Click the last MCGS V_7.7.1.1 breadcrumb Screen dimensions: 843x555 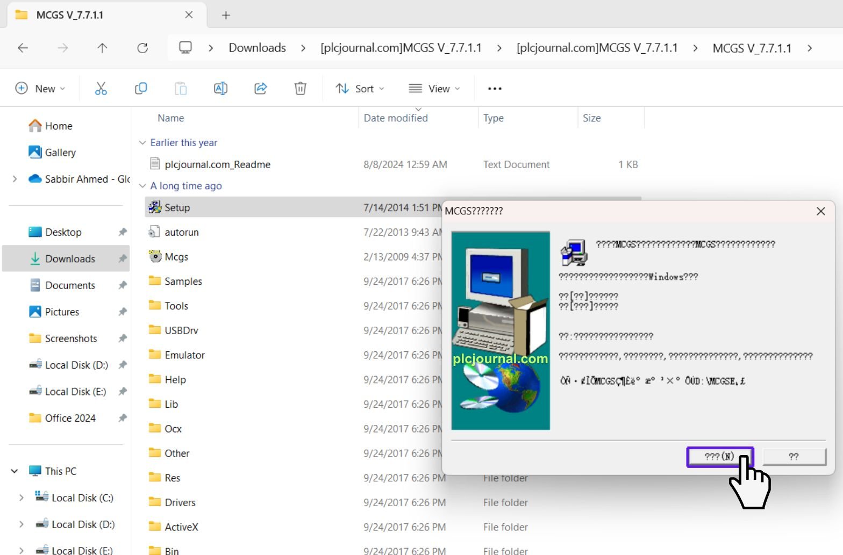(x=752, y=48)
